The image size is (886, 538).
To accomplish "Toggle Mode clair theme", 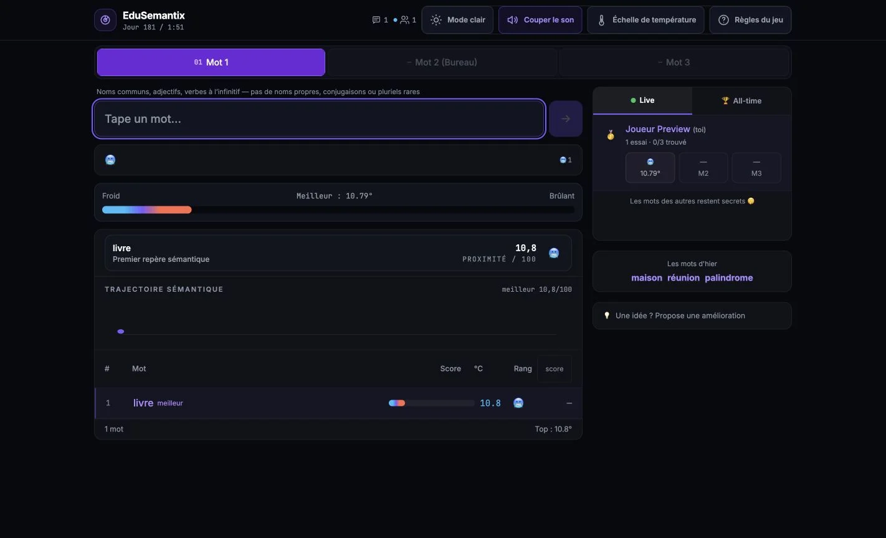I will [x=457, y=20].
